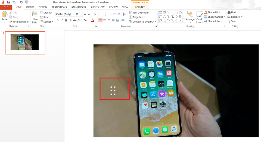Toggle text Shadow formatting

70,20
